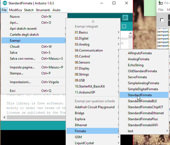170x145 pixels.
Task: Open the StandardFirmataPlus example
Action: point(144,119)
